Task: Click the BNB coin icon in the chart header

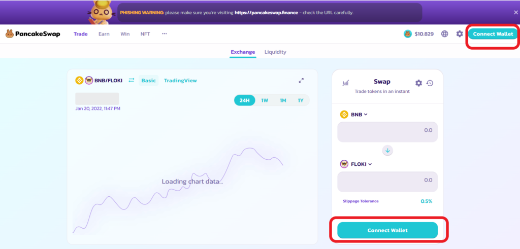Action: click(x=79, y=80)
